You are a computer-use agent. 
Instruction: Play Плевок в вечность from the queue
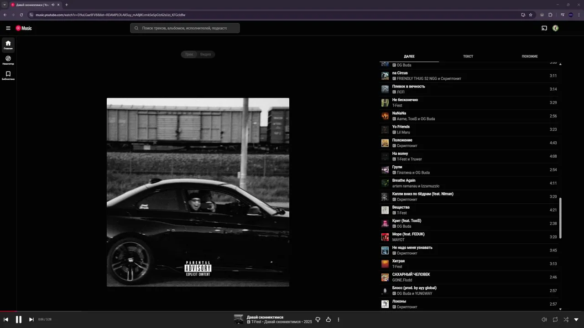(469, 89)
